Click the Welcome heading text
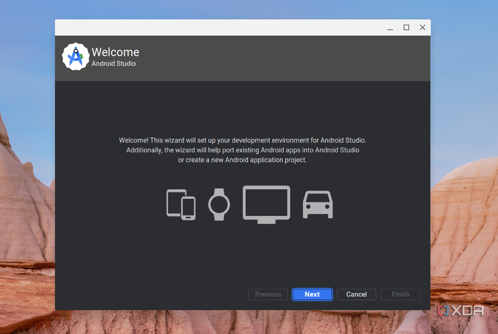Viewport: 498px width, 334px height. (x=115, y=52)
